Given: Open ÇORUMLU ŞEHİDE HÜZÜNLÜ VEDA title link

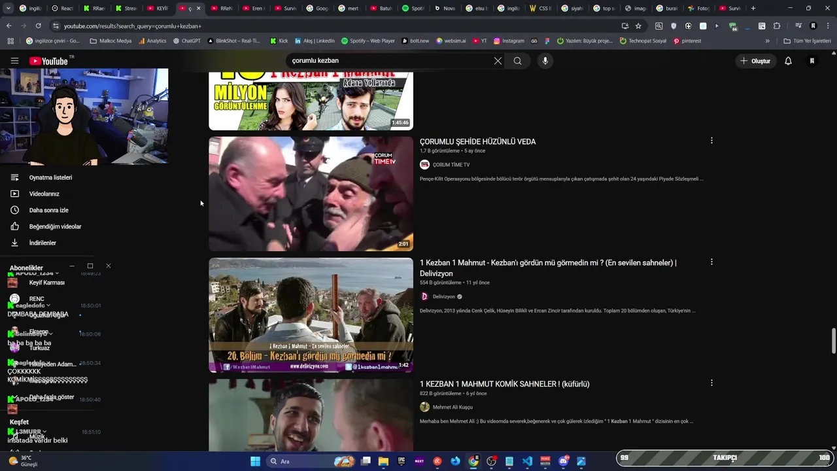Looking at the screenshot, I should [x=477, y=141].
